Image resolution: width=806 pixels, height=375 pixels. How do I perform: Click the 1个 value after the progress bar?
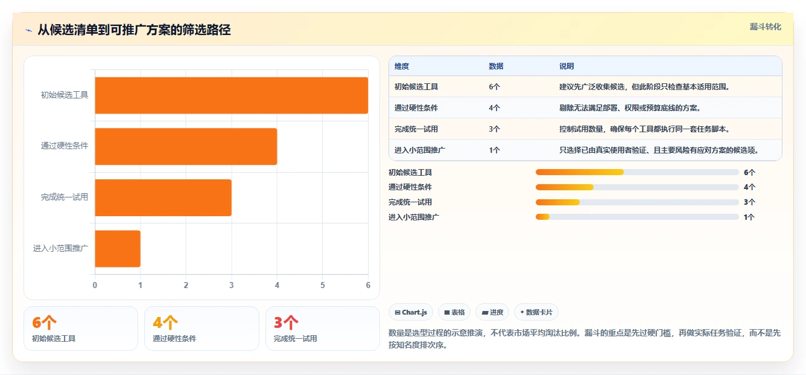pyautogui.click(x=749, y=217)
